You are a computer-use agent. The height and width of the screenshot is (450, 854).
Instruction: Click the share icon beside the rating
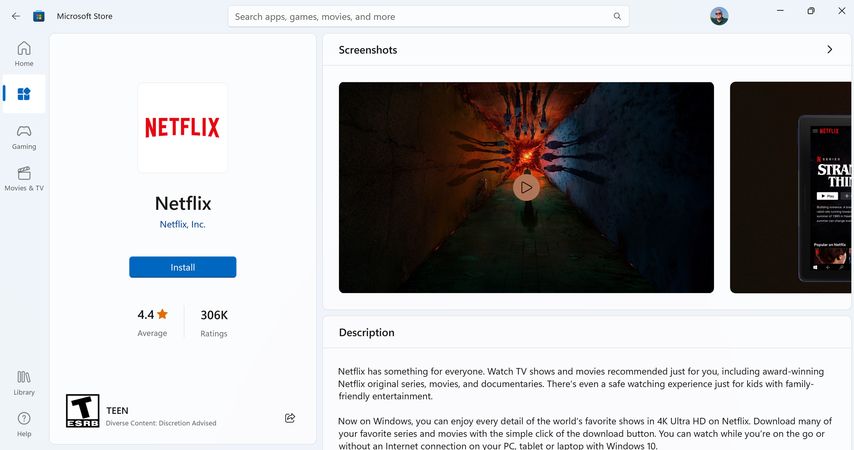coord(290,418)
